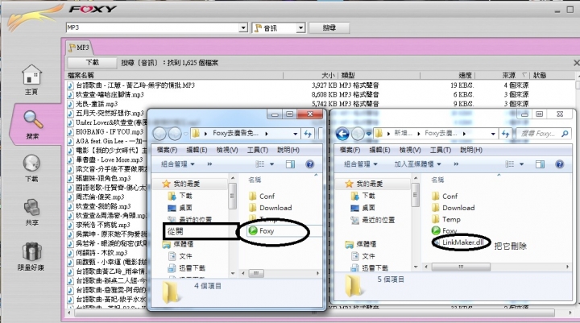Open Tools menu in right Explorer window
The height and width of the screenshot is (323, 580).
point(441,150)
